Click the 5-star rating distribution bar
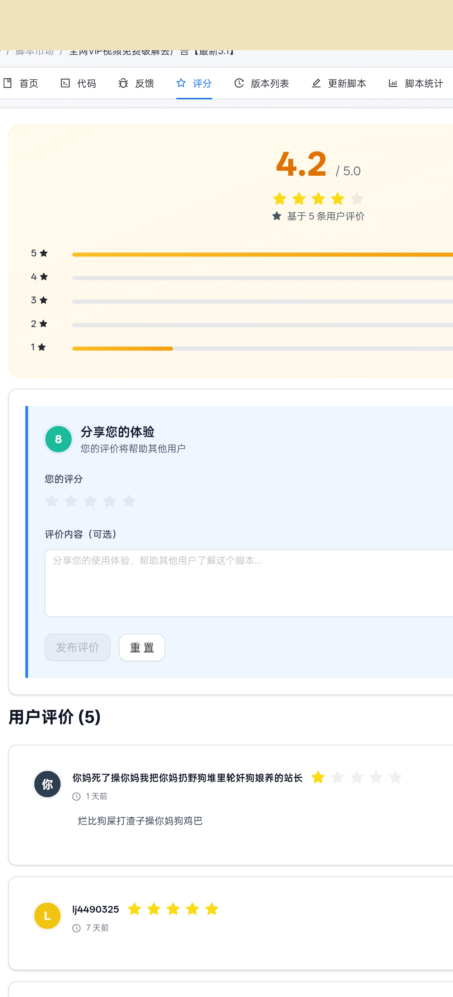 tap(263, 254)
